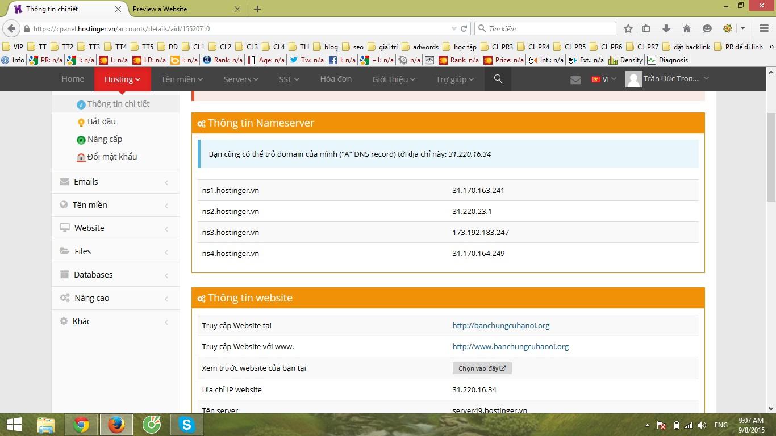The height and width of the screenshot is (436, 776).
Task: Switch to Preview a Website tab
Action: pyautogui.click(x=186, y=9)
